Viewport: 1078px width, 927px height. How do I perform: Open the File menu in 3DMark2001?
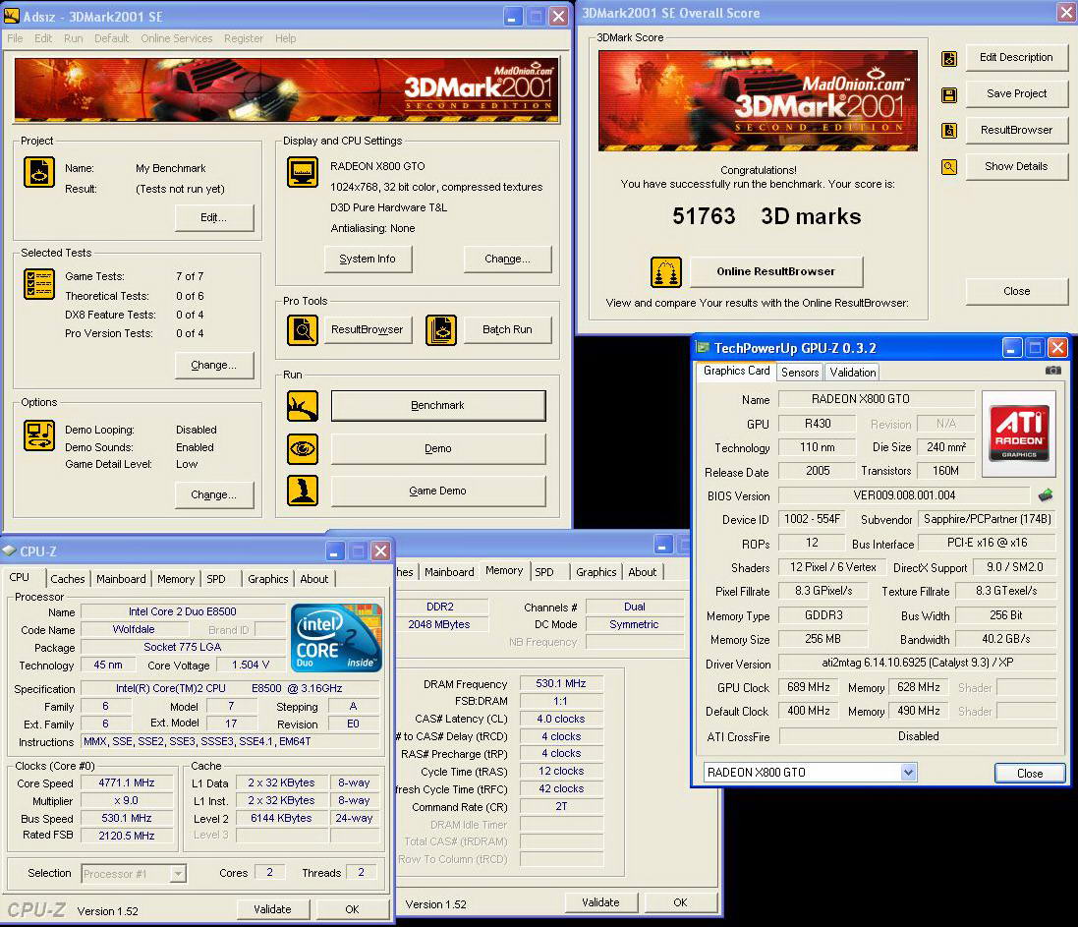pyautogui.click(x=15, y=38)
